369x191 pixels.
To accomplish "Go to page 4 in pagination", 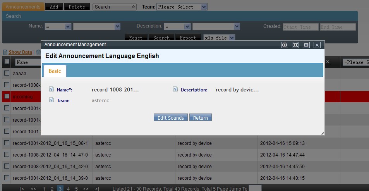I will pos(68,189).
